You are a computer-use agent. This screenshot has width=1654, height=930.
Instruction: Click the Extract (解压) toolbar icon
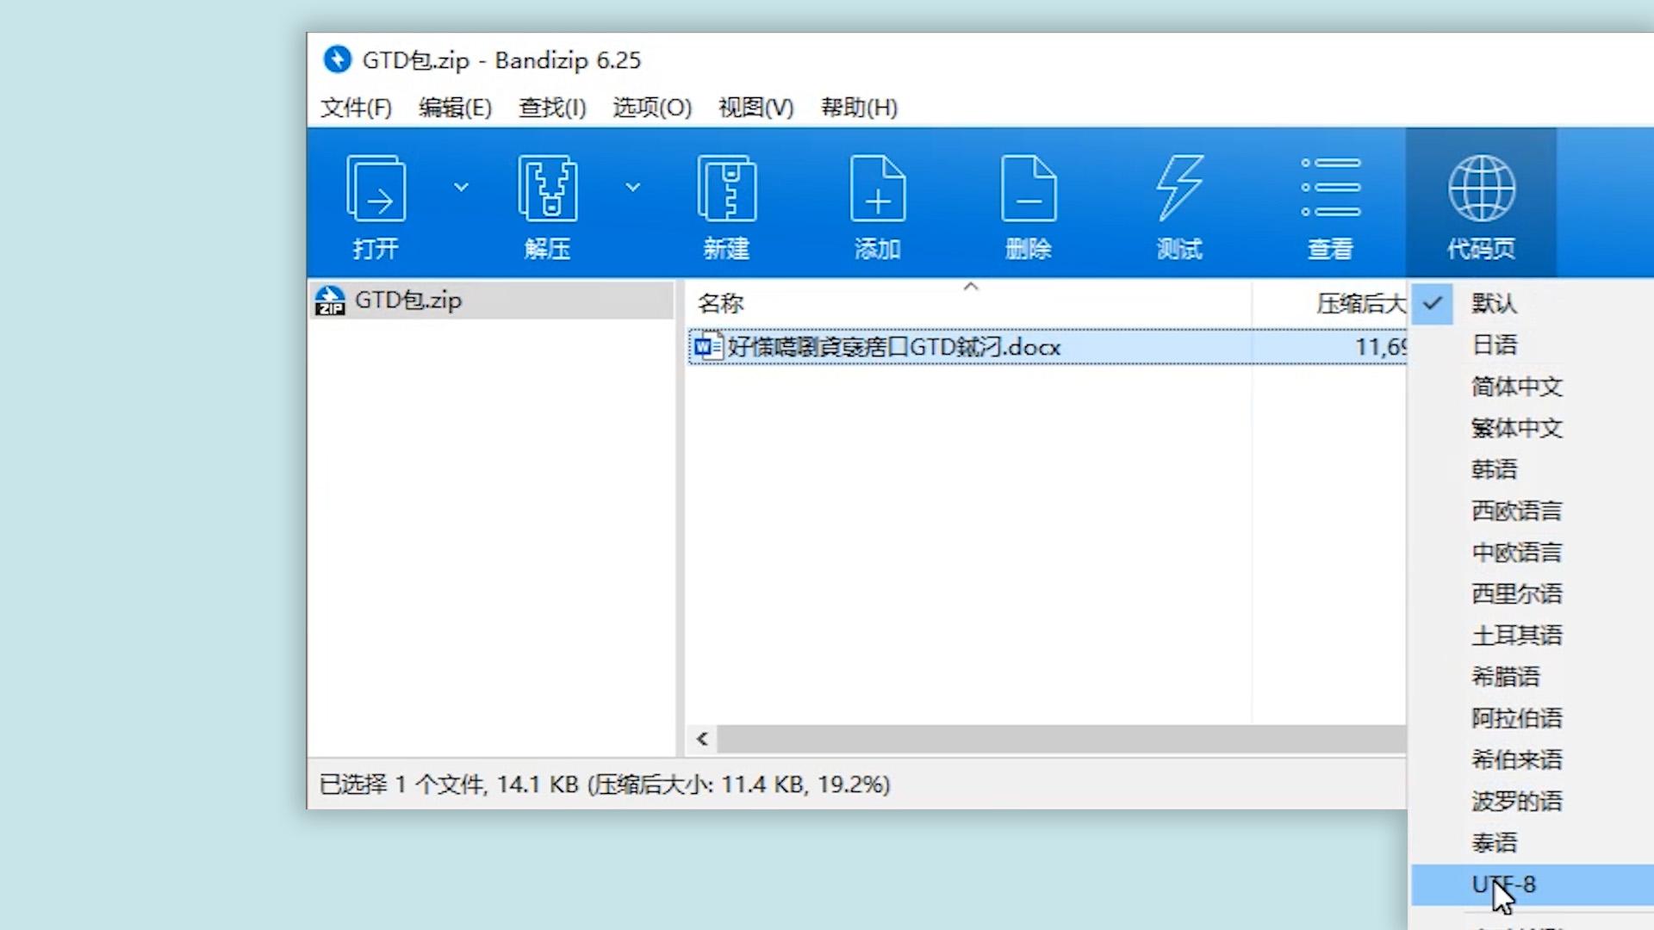click(547, 189)
